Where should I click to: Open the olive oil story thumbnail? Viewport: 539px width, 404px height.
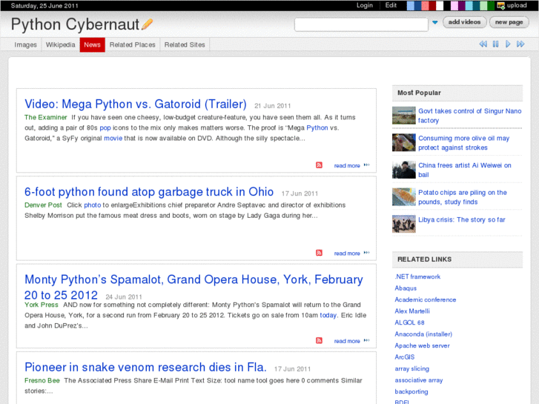tap(404, 142)
